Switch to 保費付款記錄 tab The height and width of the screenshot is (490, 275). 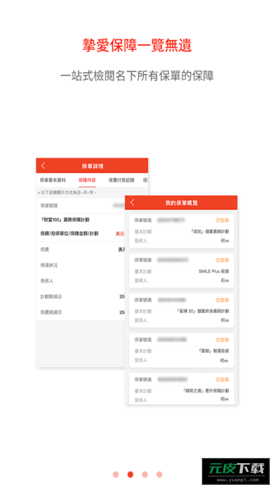coord(122,180)
